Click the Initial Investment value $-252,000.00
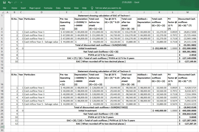This screenshot has height=132, width=199. [x=159, y=48]
